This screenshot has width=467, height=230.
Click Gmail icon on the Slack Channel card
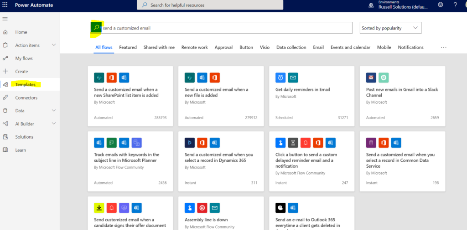[x=371, y=77]
